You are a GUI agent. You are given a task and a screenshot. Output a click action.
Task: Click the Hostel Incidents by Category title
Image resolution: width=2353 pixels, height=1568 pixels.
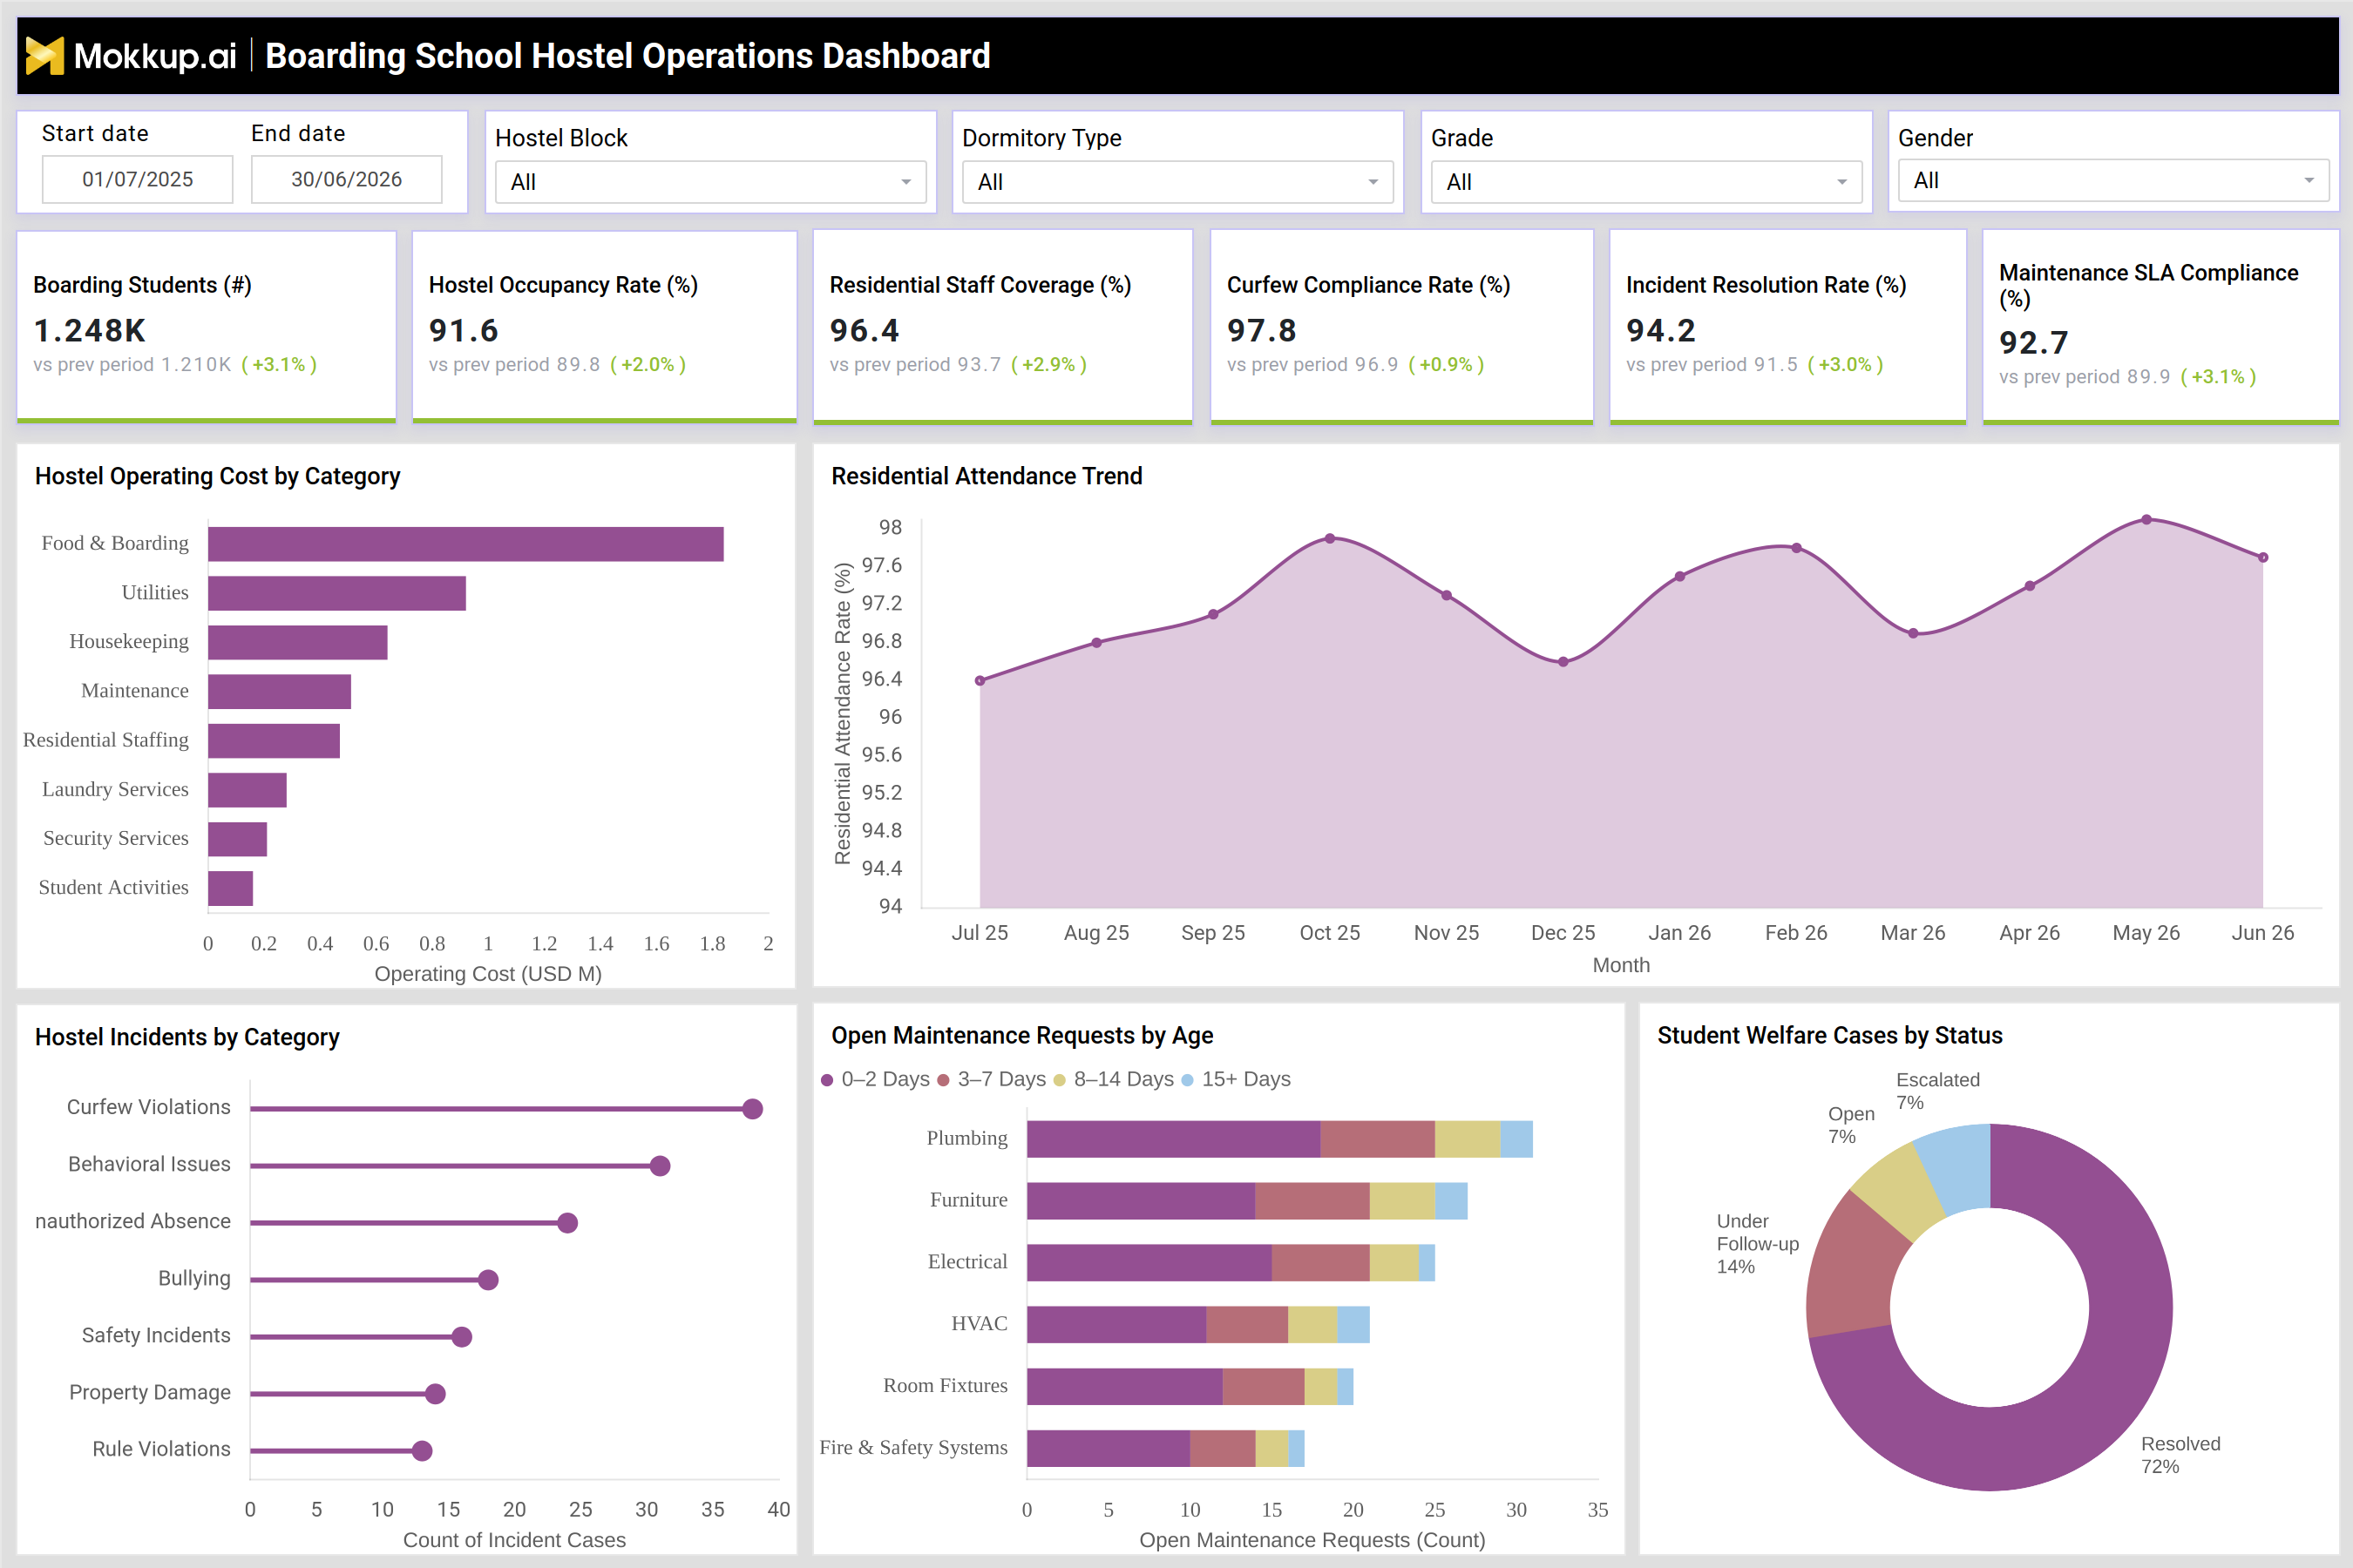pos(187,1037)
